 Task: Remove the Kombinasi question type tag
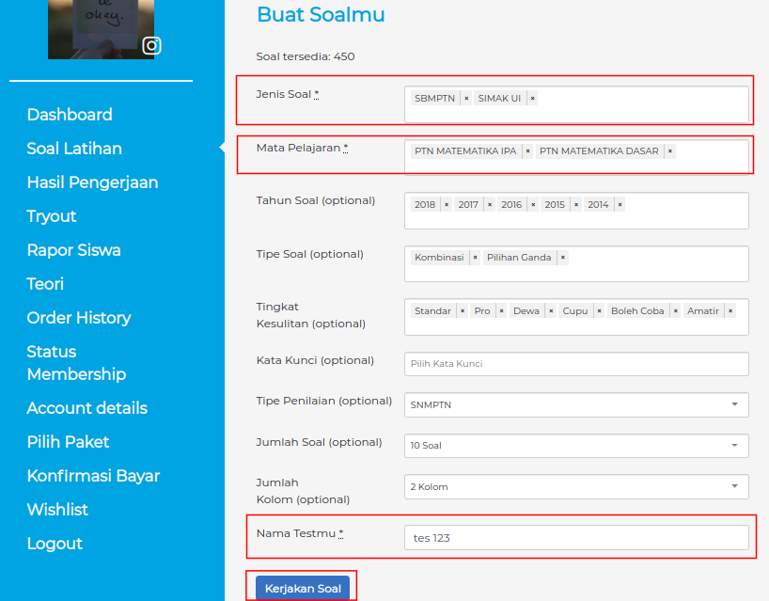[x=475, y=258]
